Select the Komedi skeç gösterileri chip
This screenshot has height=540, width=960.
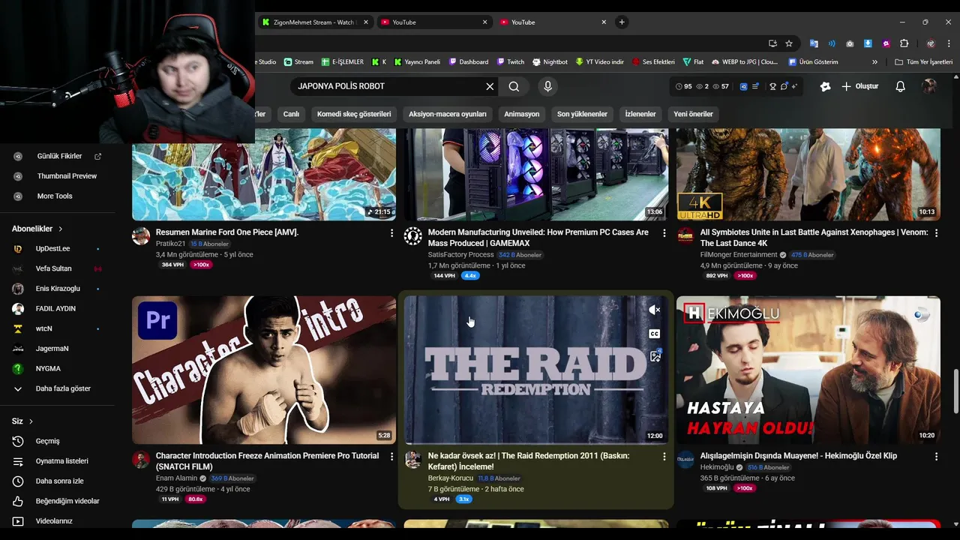tap(354, 114)
